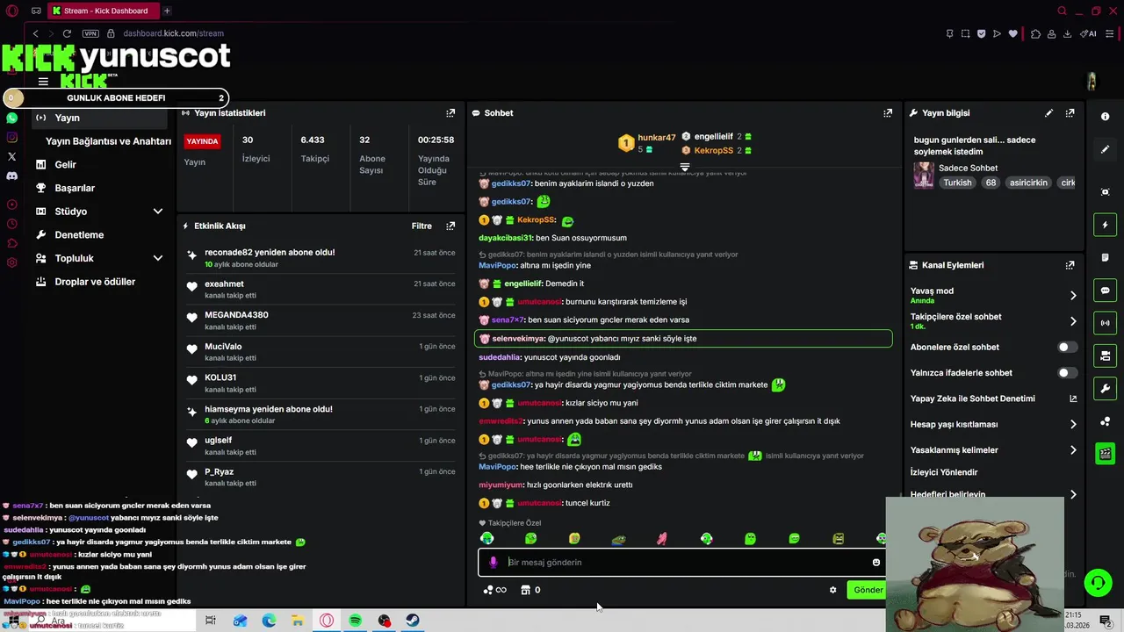Open Yayın Bağlantısı ve Anahtarı

tap(108, 141)
